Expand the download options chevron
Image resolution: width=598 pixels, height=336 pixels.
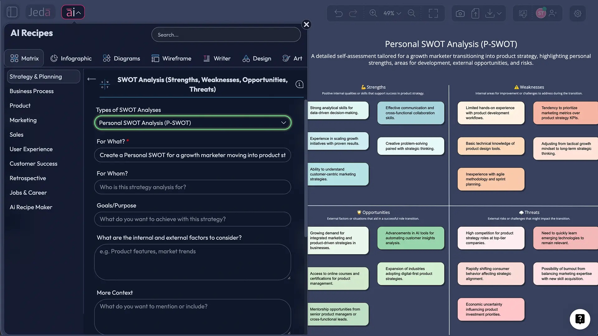pos(499,13)
